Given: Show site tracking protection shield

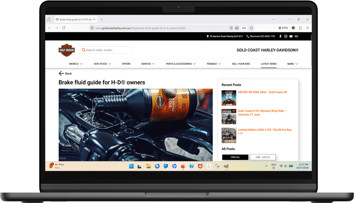Looking at the screenshot, I should point(92,28).
